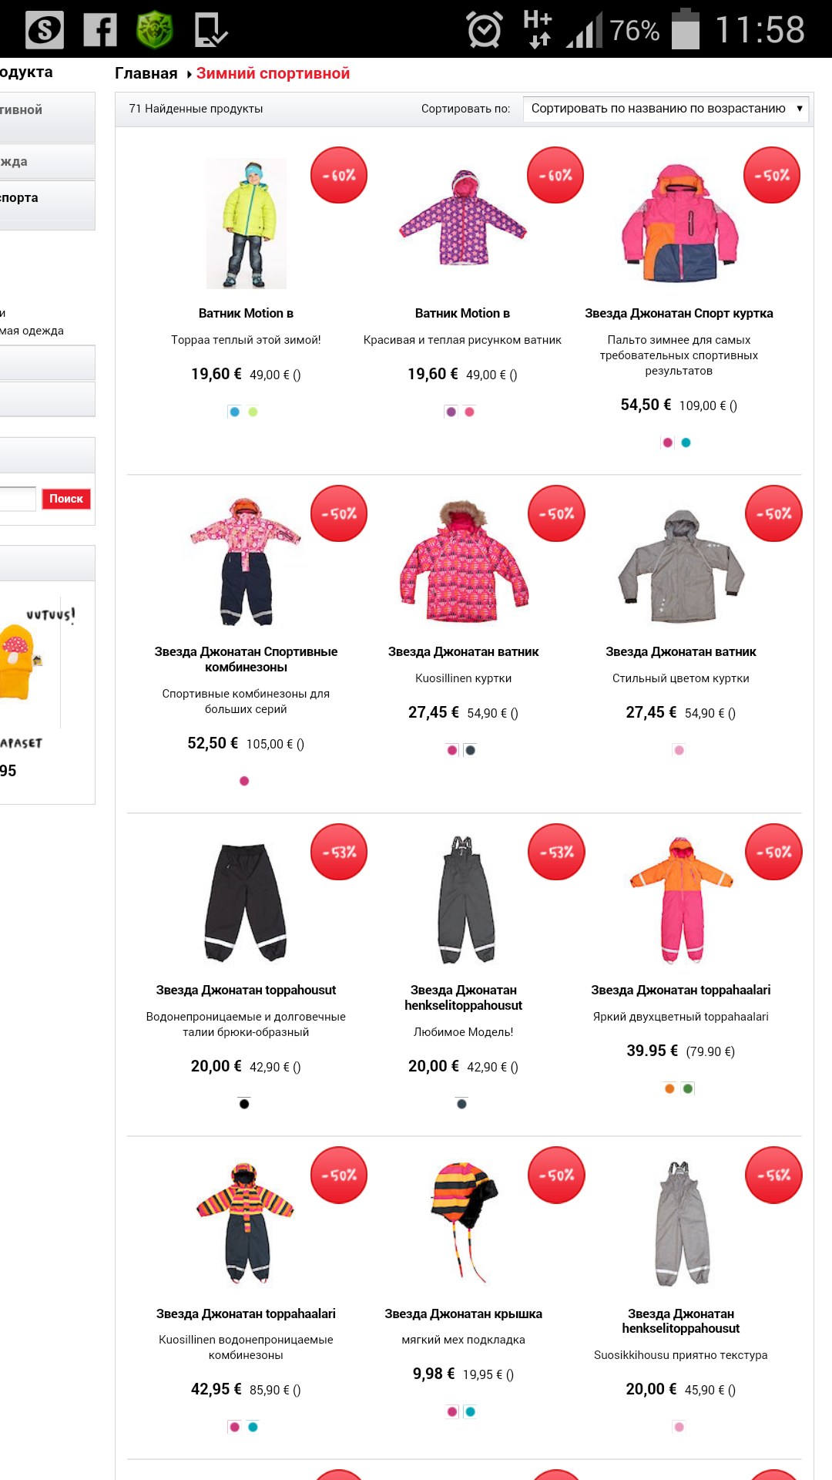Tap the -60% badge on yellow jacket
The width and height of the screenshot is (832, 1480).
(x=339, y=175)
